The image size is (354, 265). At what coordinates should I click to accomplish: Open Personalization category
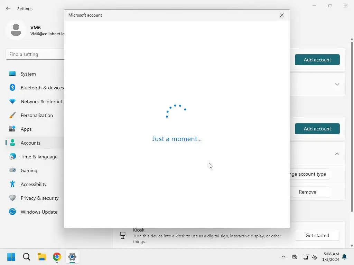click(35, 115)
